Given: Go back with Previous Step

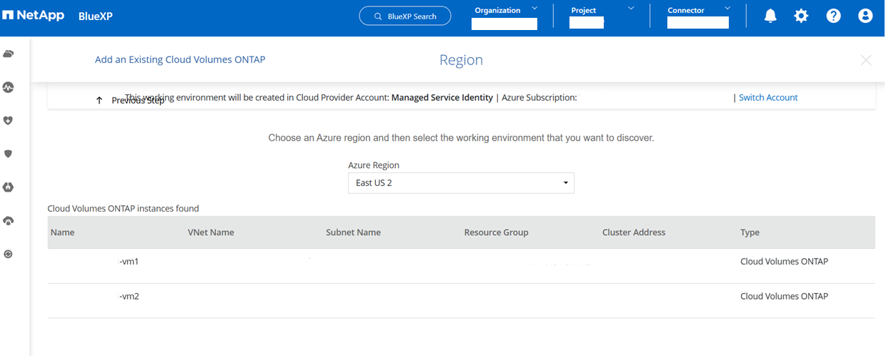Looking at the screenshot, I should tap(131, 101).
